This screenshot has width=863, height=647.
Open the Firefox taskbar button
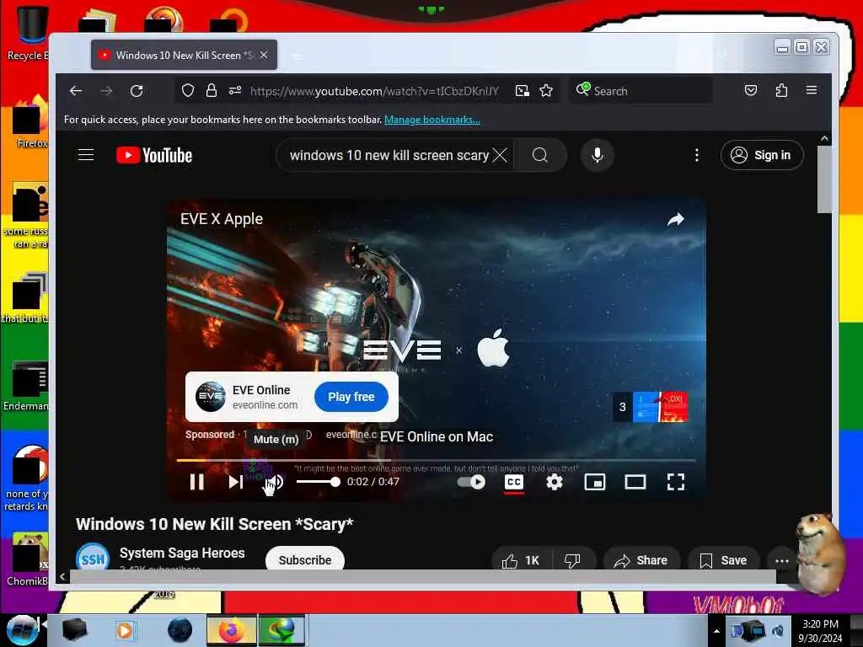[232, 630]
